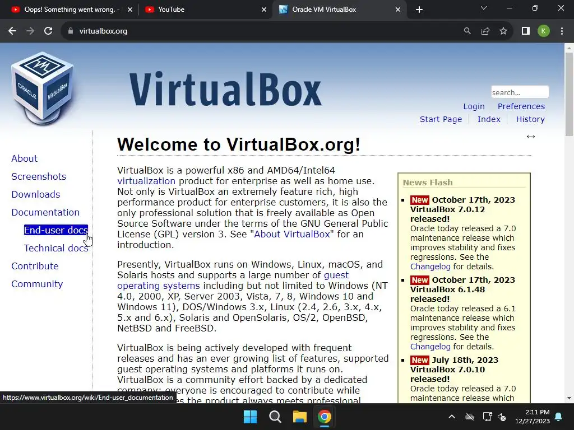Open the About sidebar link

25,158
